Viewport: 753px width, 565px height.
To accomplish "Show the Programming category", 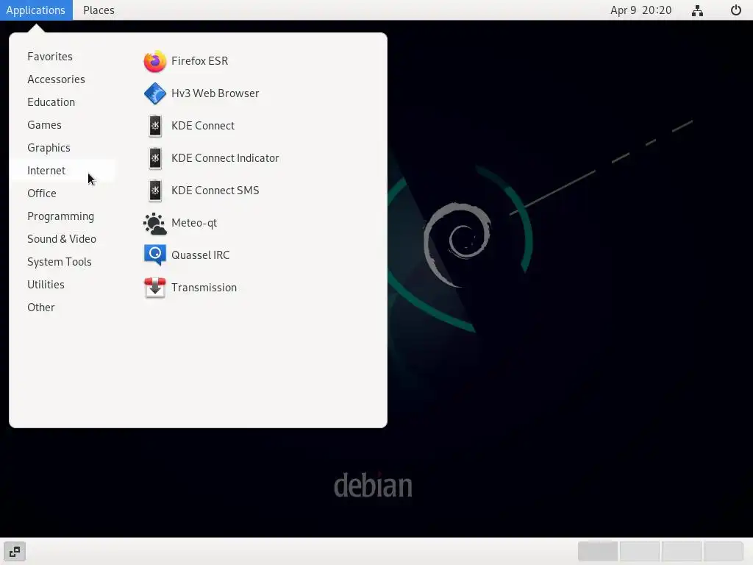I will (x=60, y=216).
